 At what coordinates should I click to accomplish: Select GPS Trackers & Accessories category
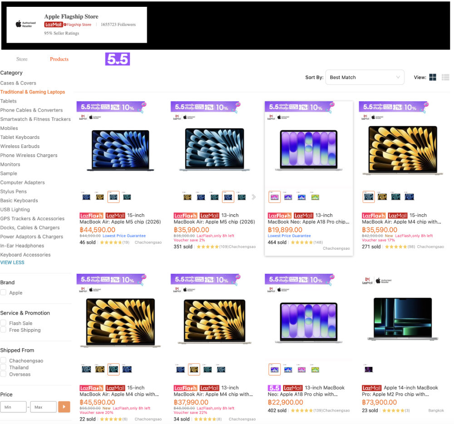[x=32, y=219]
